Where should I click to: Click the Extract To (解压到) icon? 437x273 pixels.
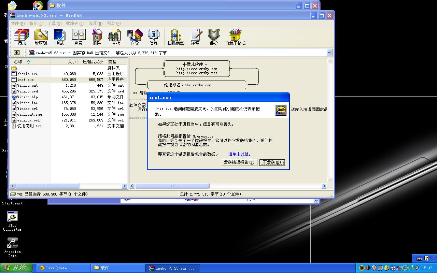click(41, 37)
